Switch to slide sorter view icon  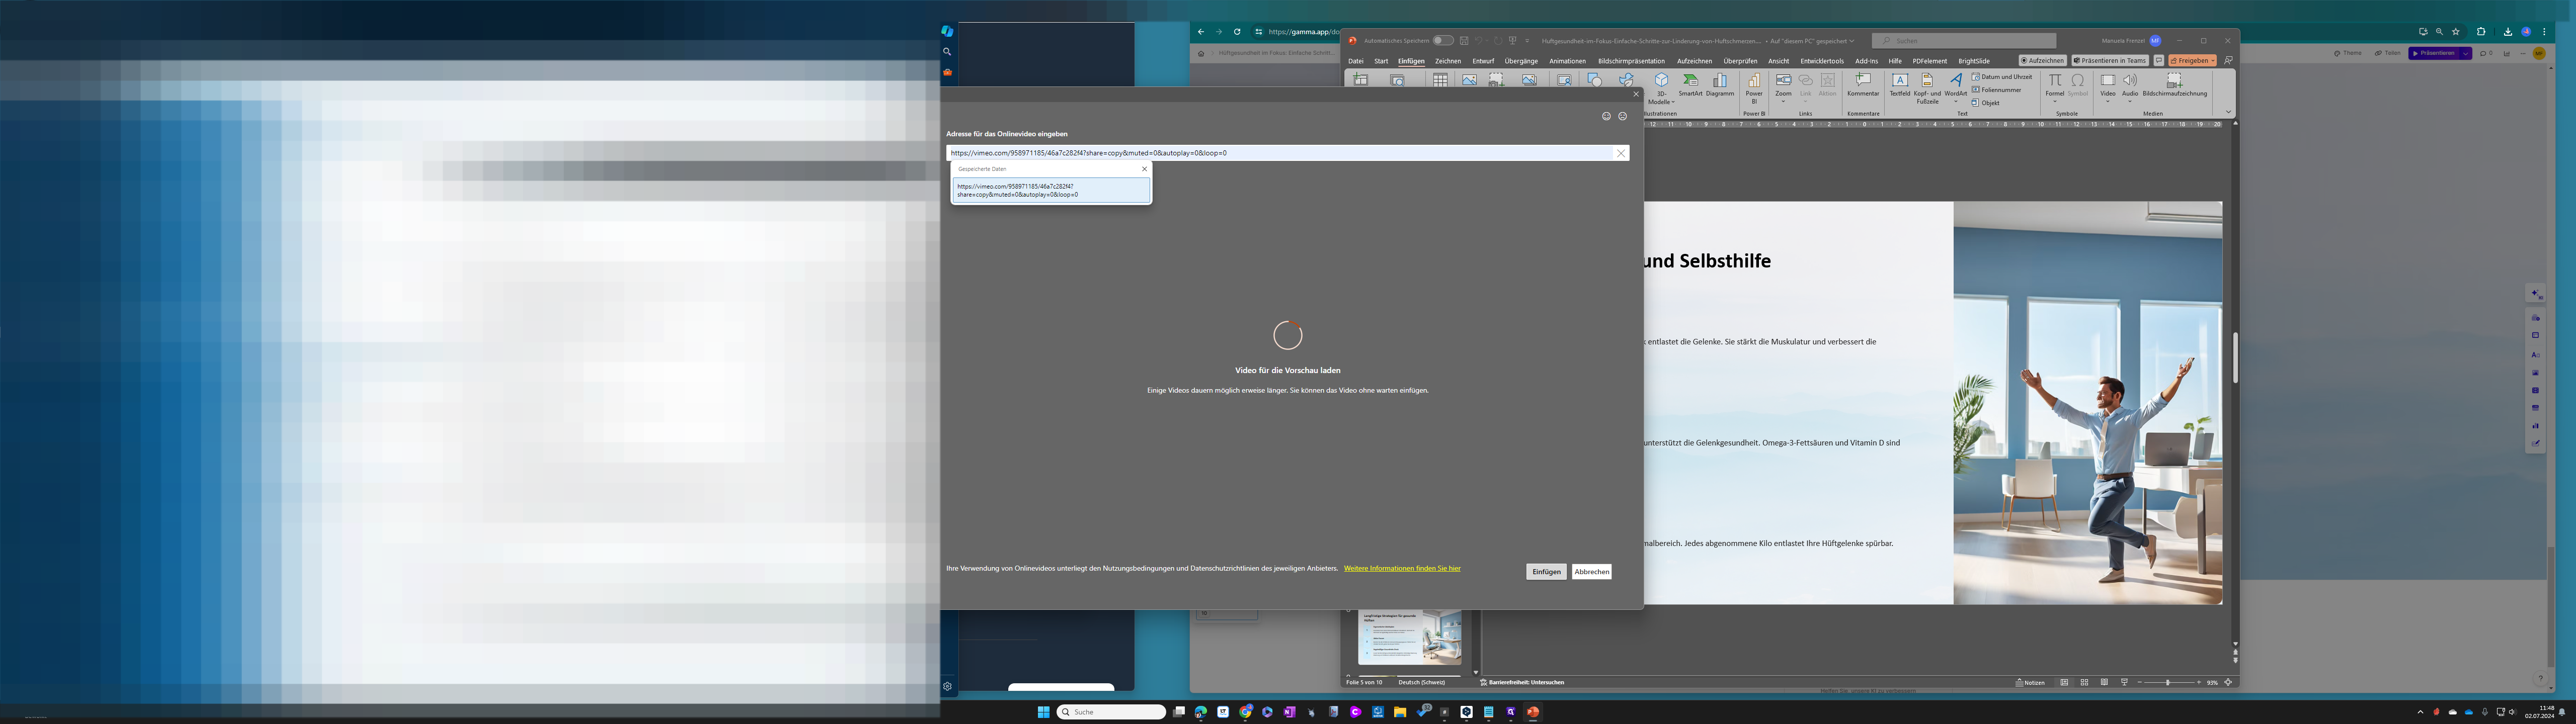point(2084,682)
